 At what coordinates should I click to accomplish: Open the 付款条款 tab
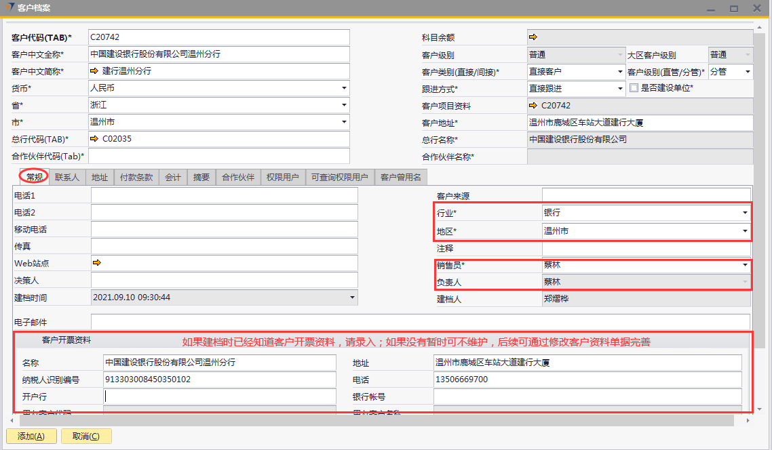click(x=136, y=178)
